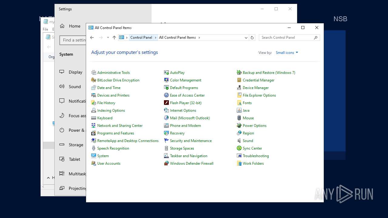Click the Speech Recognition microphone icon

tap(94, 148)
